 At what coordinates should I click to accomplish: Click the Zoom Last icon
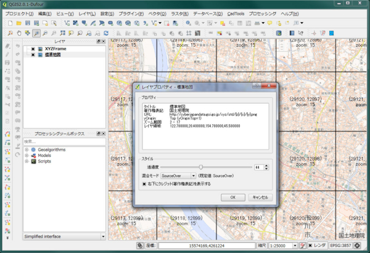(x=89, y=33)
